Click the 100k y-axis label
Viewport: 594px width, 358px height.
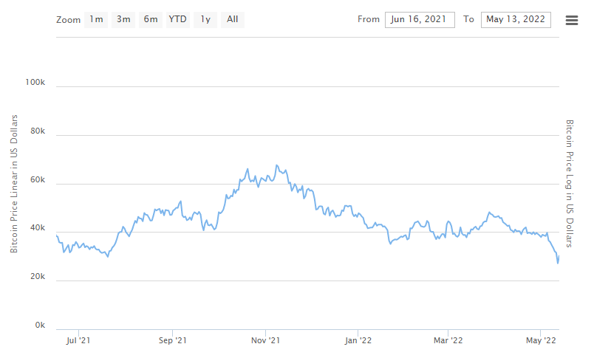point(35,82)
